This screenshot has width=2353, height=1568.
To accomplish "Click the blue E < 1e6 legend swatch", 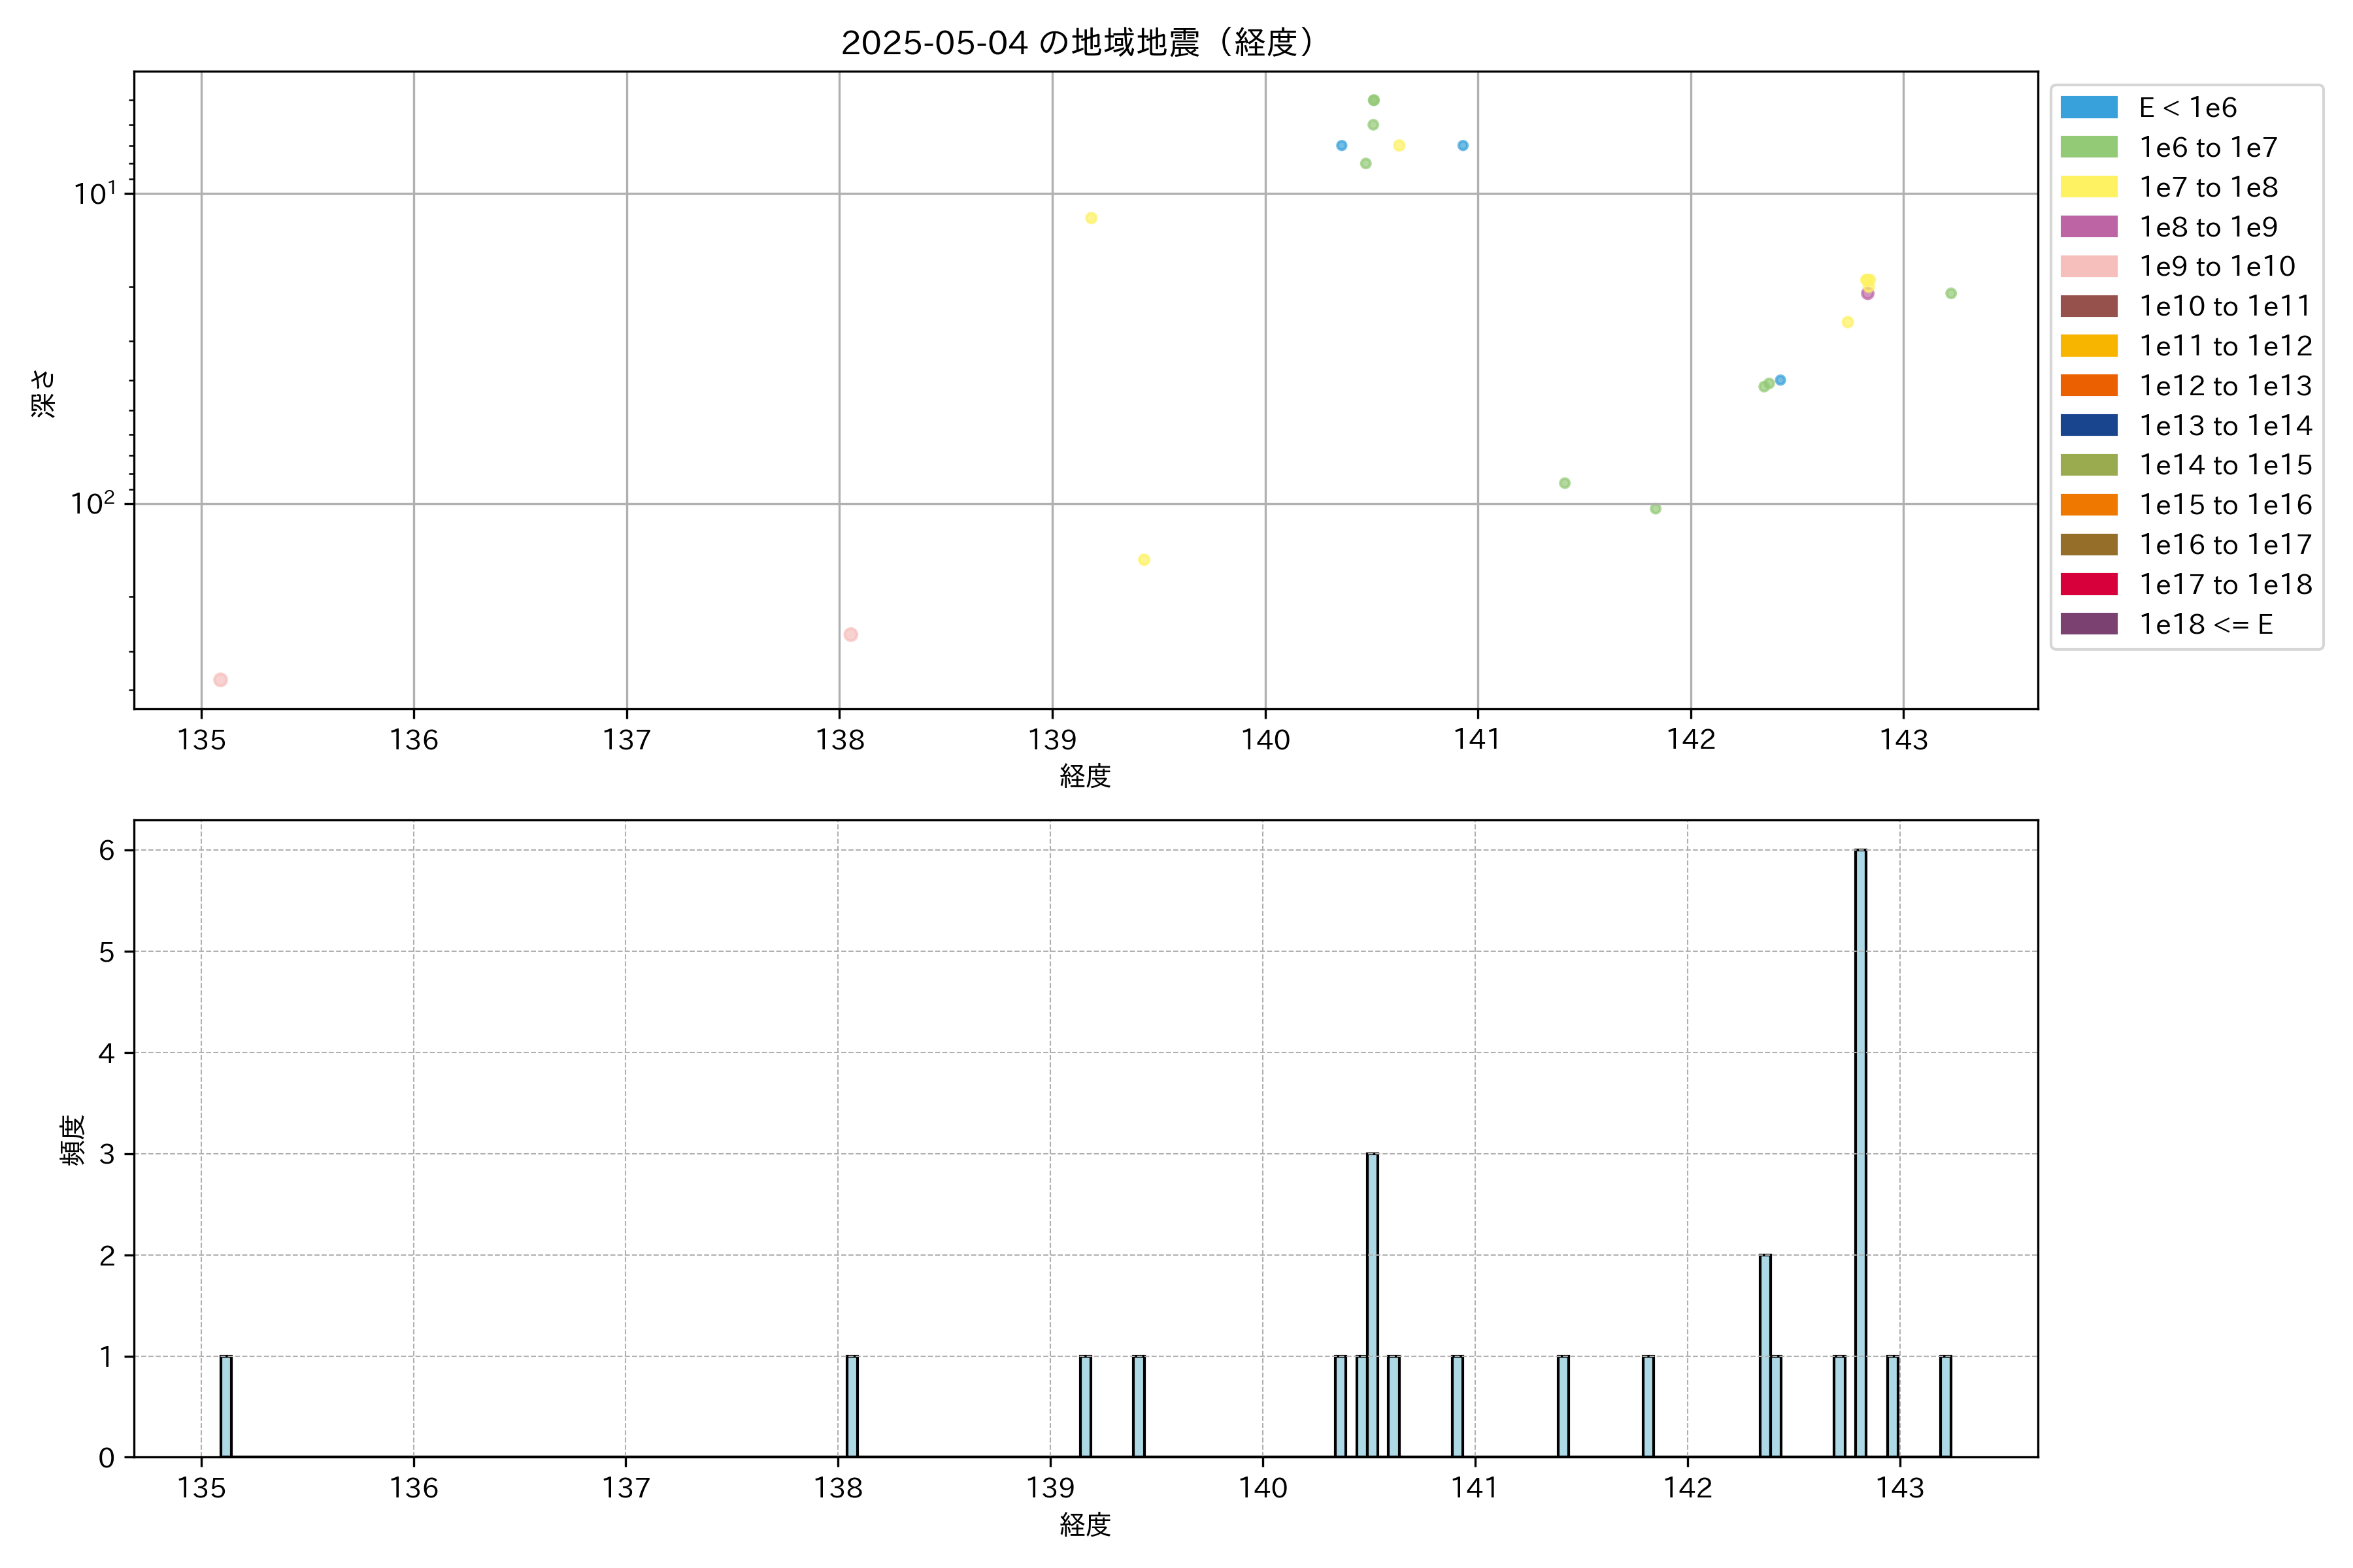I will coord(2088,107).
